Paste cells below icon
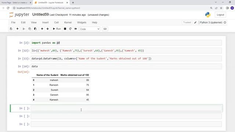 click(35, 29)
